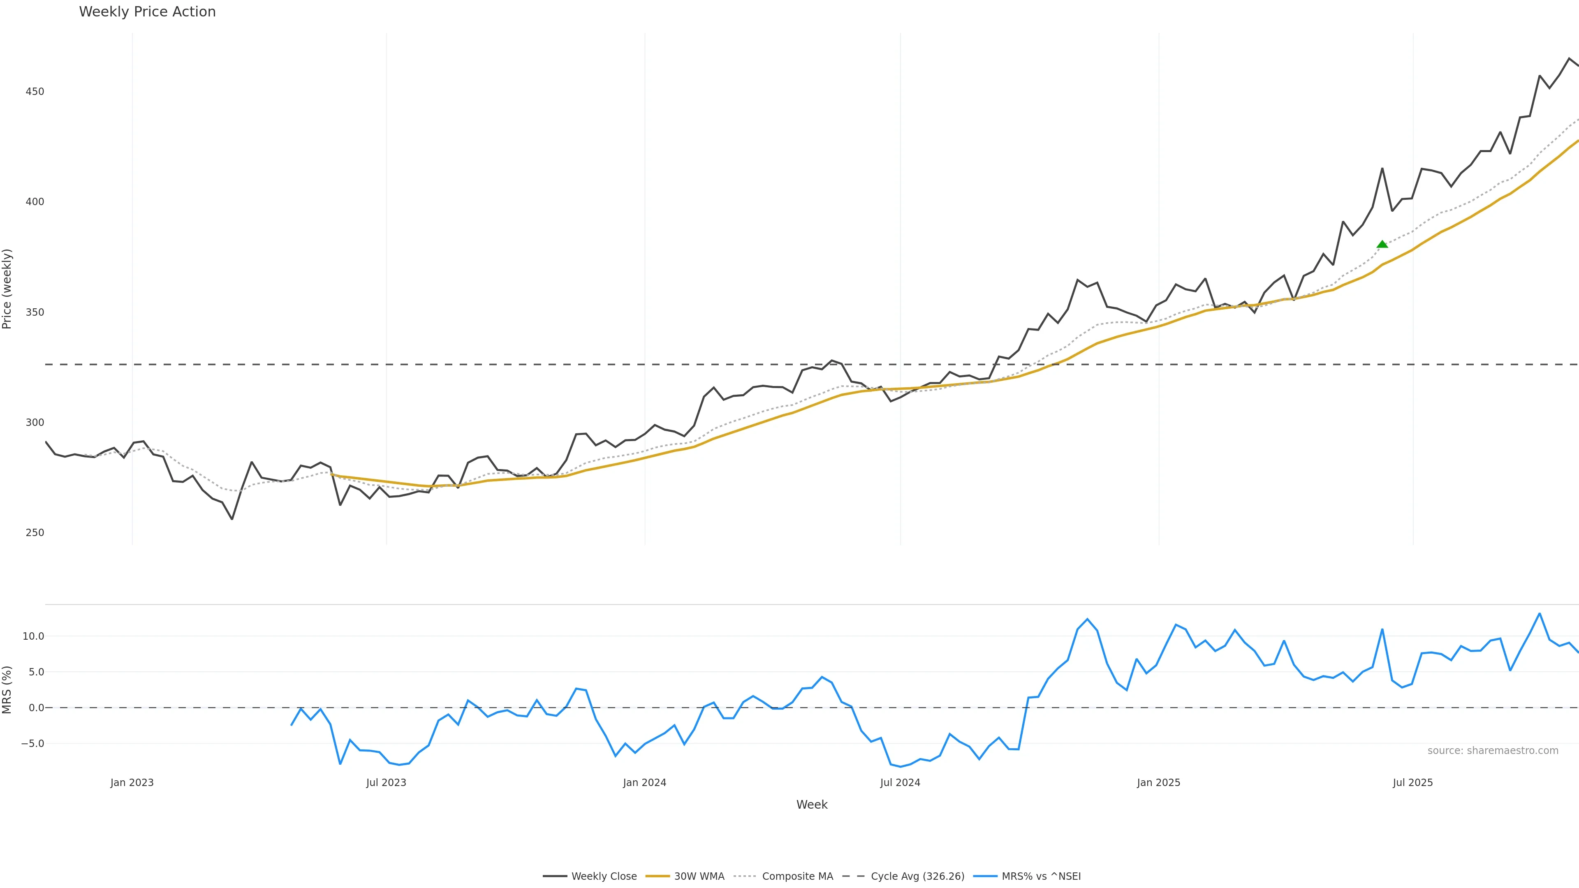
Task: Toggle the Cycle Avg (326.26) legend label
Action: coord(917,876)
